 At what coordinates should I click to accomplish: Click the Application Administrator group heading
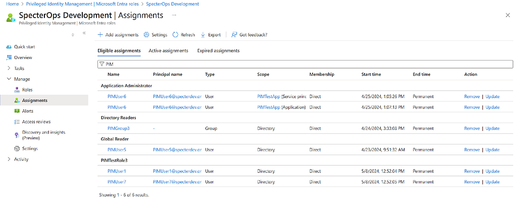[x=126, y=86]
